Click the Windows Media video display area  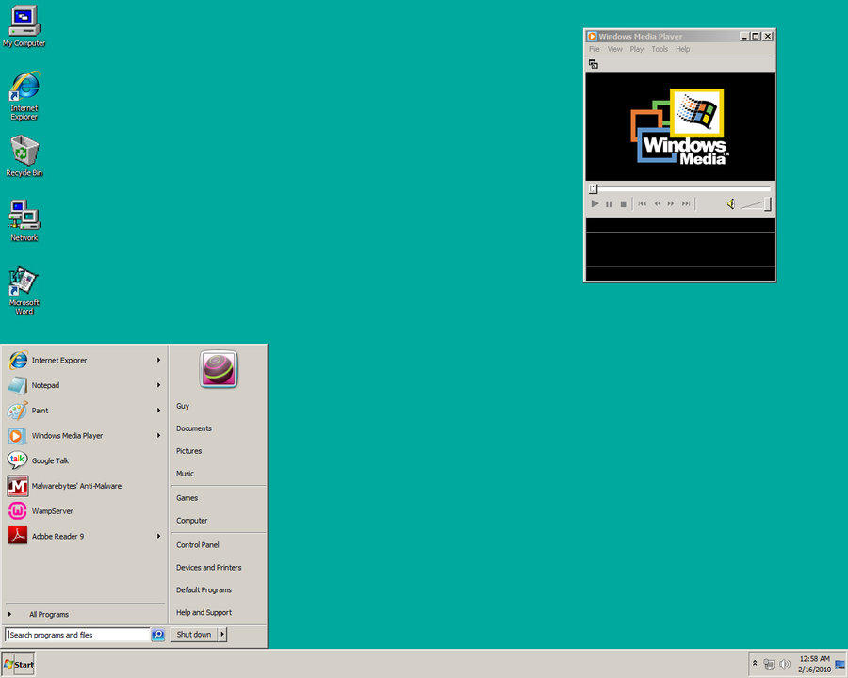pos(679,126)
